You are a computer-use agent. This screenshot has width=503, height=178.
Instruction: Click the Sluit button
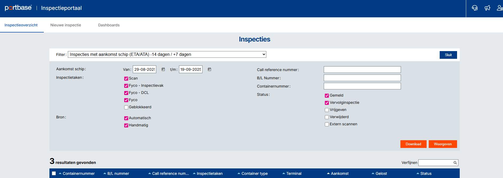tap(448, 55)
